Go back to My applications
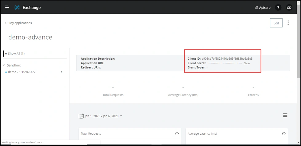301x146 pixels. click(x=18, y=23)
